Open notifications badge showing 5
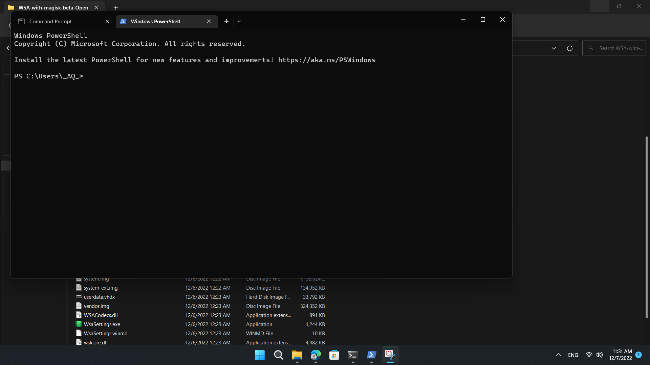 coord(638,355)
